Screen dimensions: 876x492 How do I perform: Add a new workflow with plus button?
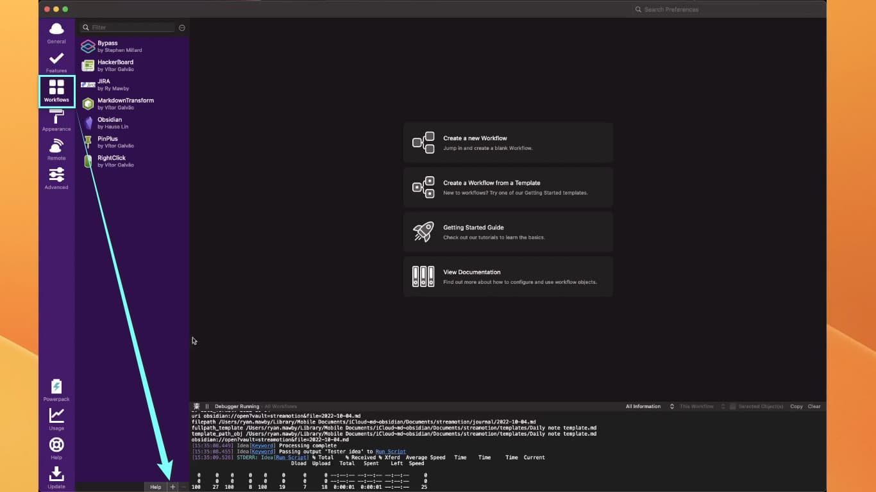(173, 487)
